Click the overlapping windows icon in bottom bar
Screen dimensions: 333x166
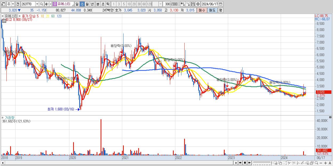click(280, 163)
